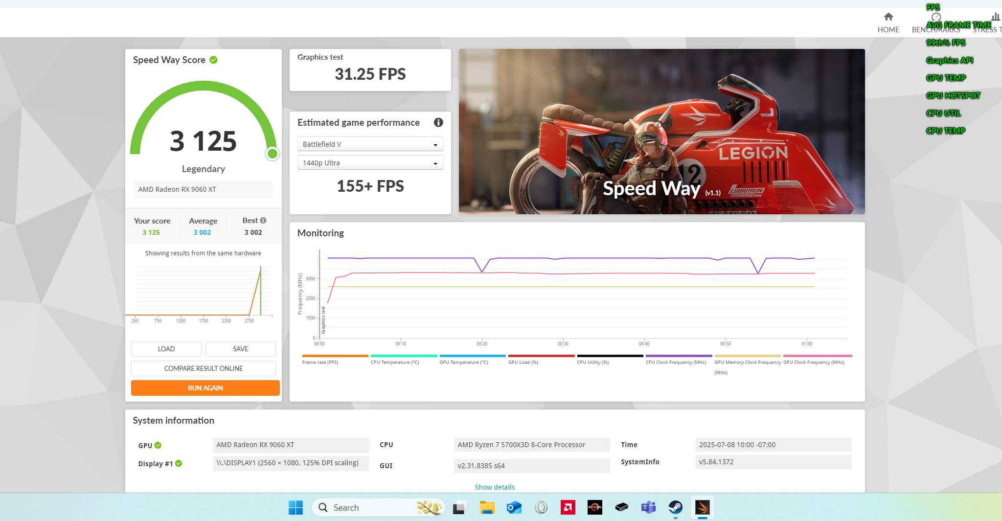The height and width of the screenshot is (521, 1002).
Task: Expand the 1440p Ultra resolution dropdown
Action: [x=370, y=163]
